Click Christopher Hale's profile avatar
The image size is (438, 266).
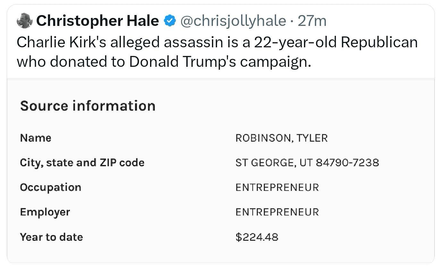pyautogui.click(x=24, y=21)
